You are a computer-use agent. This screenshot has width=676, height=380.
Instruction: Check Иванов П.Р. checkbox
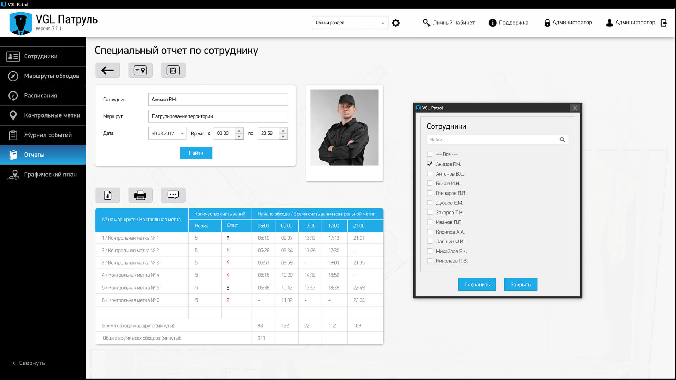(x=430, y=222)
